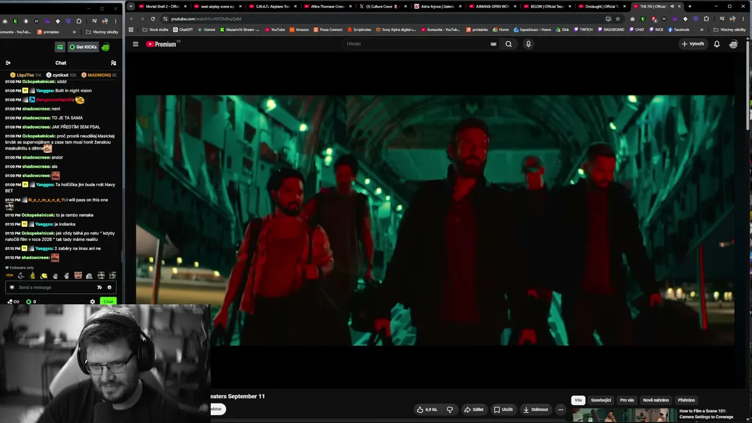Open the on-screen keyboard in search box
Screen dimensions: 752x423
(x=493, y=44)
